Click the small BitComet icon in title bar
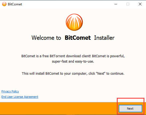146x115 pixels. pyautogui.click(x=4, y=4)
